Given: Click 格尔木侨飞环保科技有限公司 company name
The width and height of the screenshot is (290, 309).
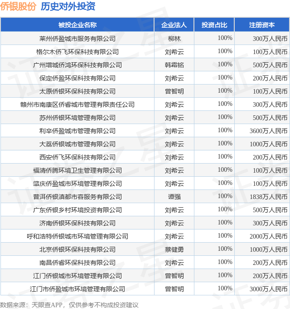Looking at the screenshot, I should click(x=77, y=52).
